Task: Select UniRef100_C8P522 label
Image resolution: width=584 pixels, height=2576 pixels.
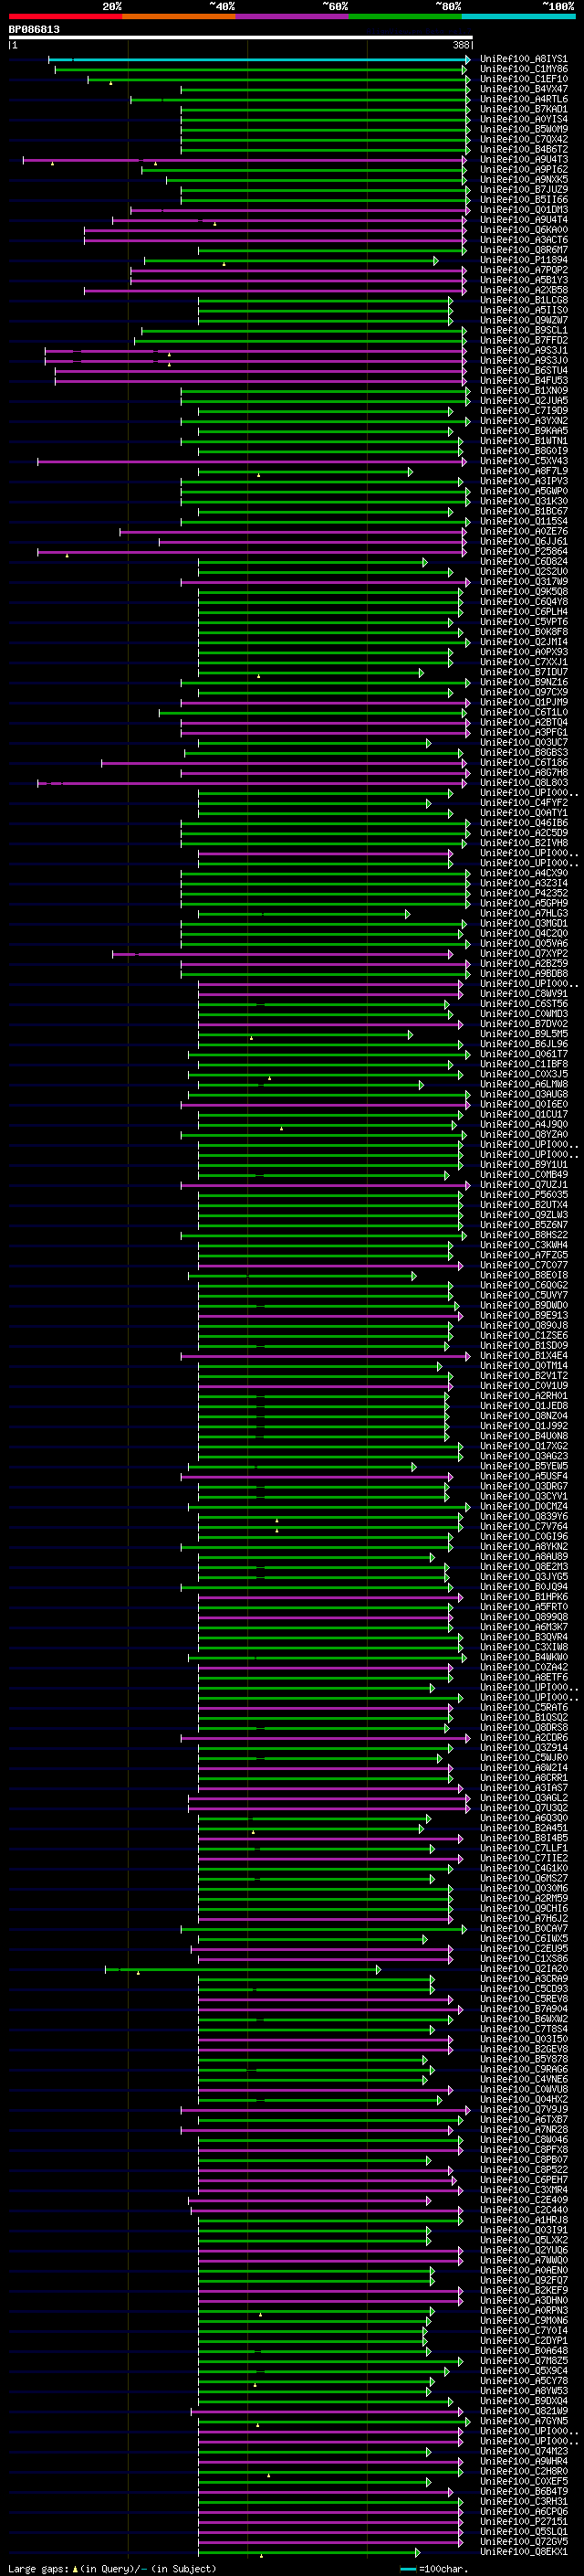Action: [x=523, y=2170]
